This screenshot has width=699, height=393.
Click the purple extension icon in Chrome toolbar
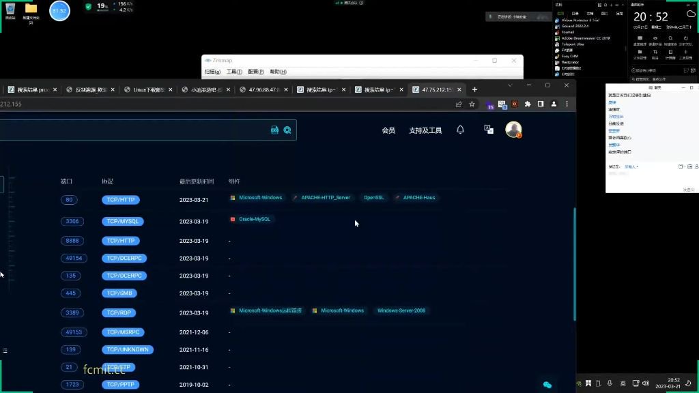[x=490, y=105]
